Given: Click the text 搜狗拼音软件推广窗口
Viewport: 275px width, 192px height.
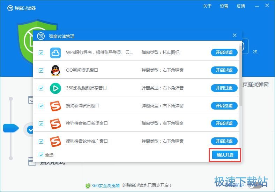Looking at the screenshot, I should point(87,141).
